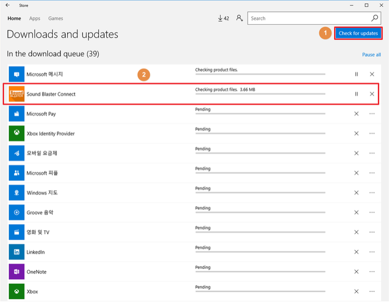Open more options for Xbox app

tap(372, 291)
